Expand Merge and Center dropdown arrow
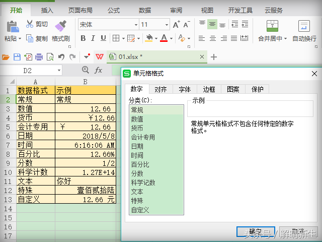This screenshot has height=242, width=322. 285,38
